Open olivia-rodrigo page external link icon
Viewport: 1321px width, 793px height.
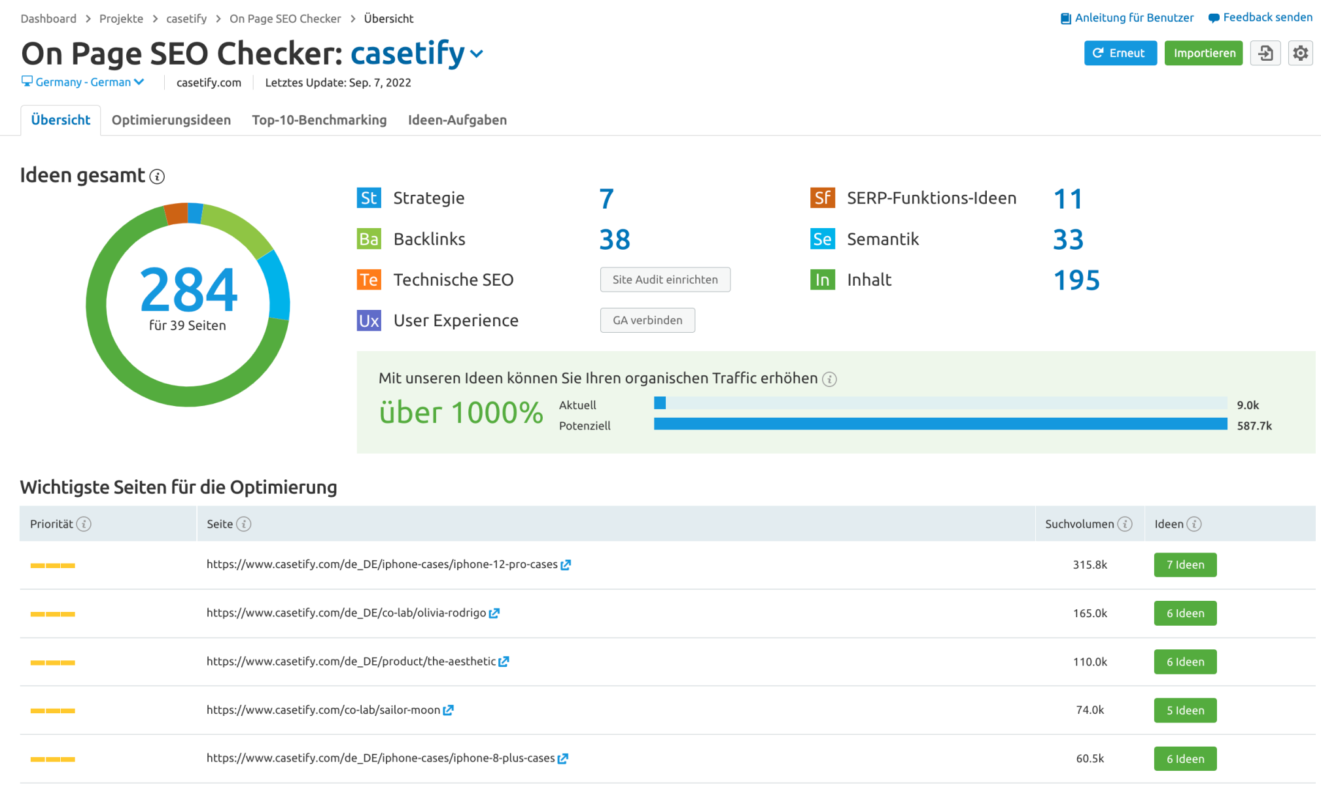click(494, 613)
